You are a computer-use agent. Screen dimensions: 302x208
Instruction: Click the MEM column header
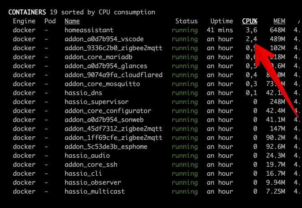click(279, 21)
